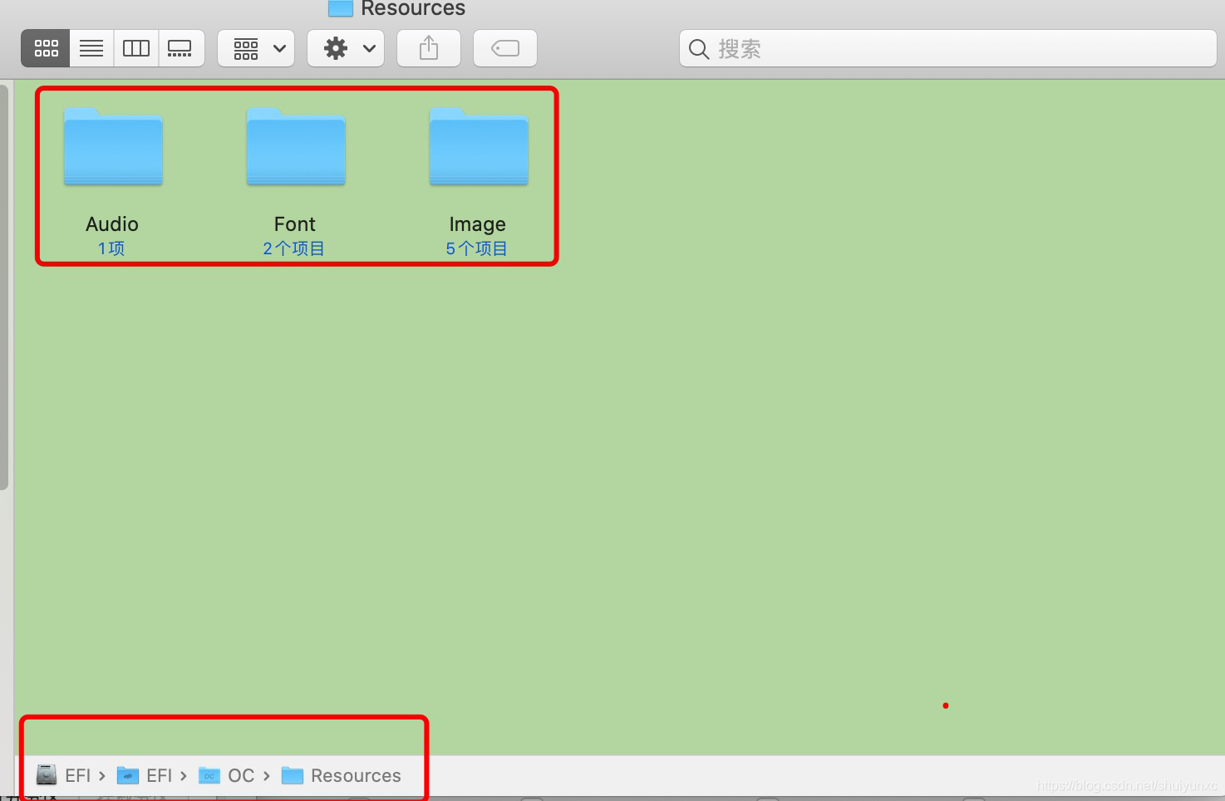The image size is (1225, 801).
Task: Click the '2个项目' item count text
Action: click(x=294, y=248)
